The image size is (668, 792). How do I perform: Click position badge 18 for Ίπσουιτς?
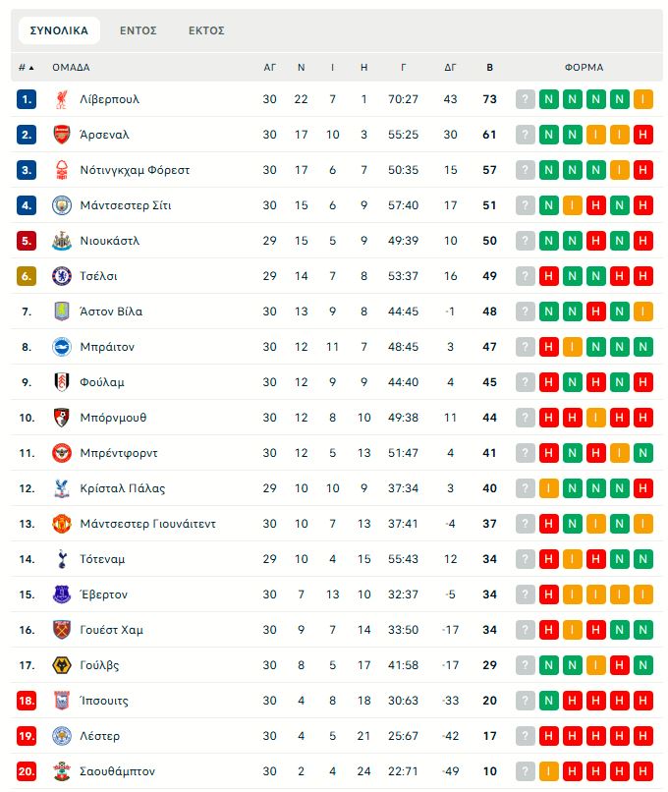27,701
